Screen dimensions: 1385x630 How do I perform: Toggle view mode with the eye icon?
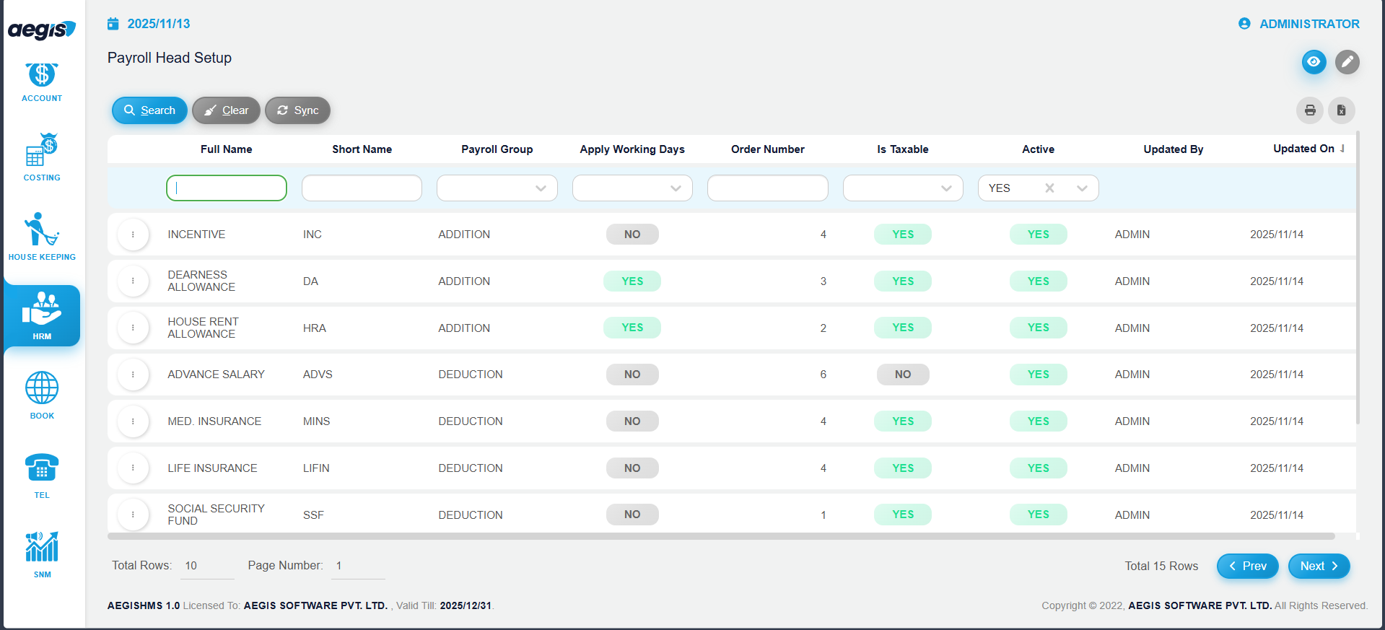[x=1314, y=62]
